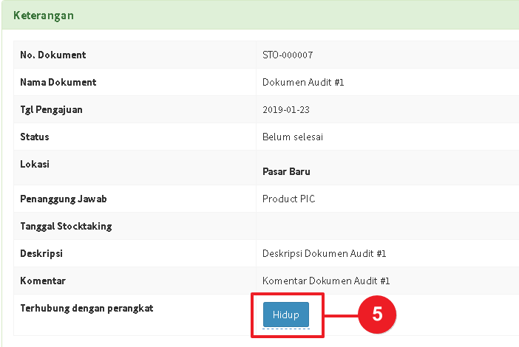Select document number STO-000007
This screenshot has width=519, height=347.
pos(293,55)
